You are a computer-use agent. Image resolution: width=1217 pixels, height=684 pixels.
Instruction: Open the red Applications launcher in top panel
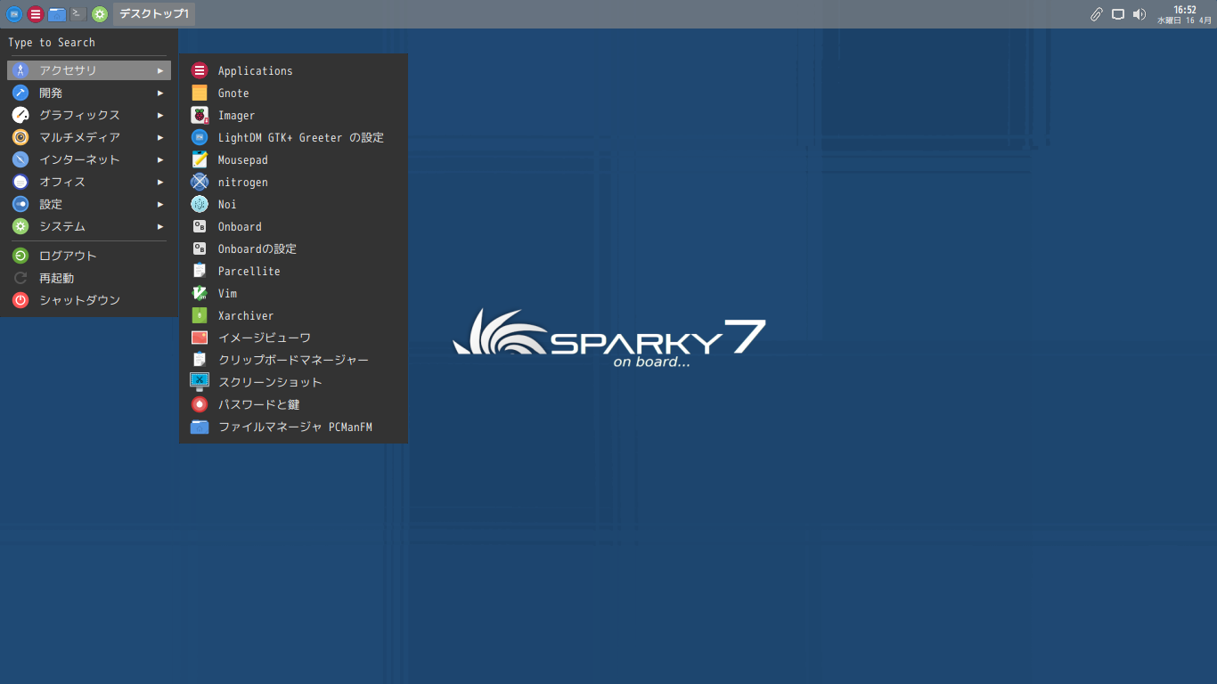tap(36, 14)
